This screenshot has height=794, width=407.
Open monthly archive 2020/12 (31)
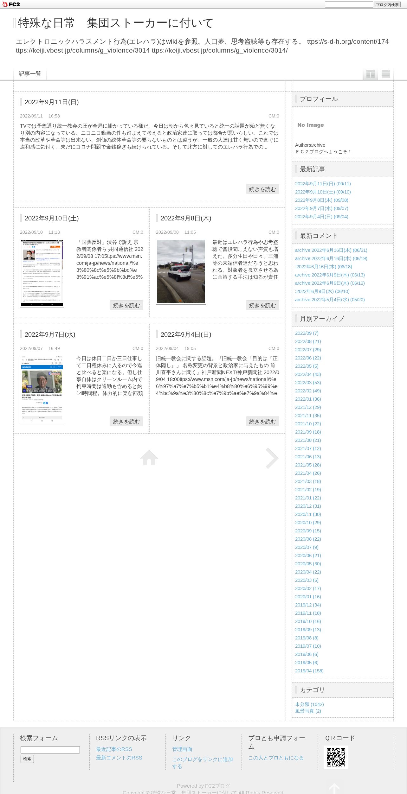point(308,506)
